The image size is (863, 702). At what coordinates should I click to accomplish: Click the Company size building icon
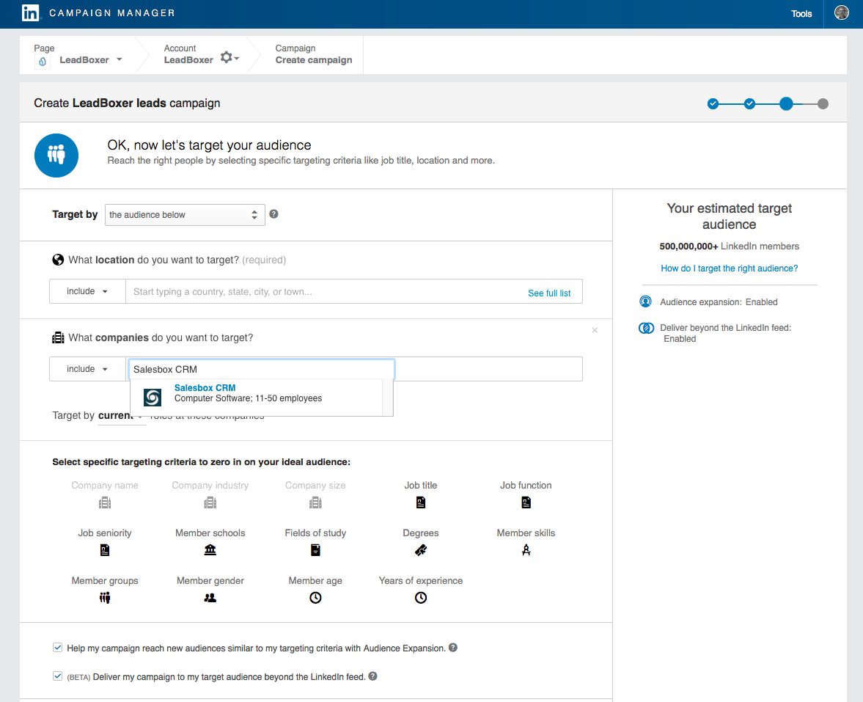pos(315,502)
